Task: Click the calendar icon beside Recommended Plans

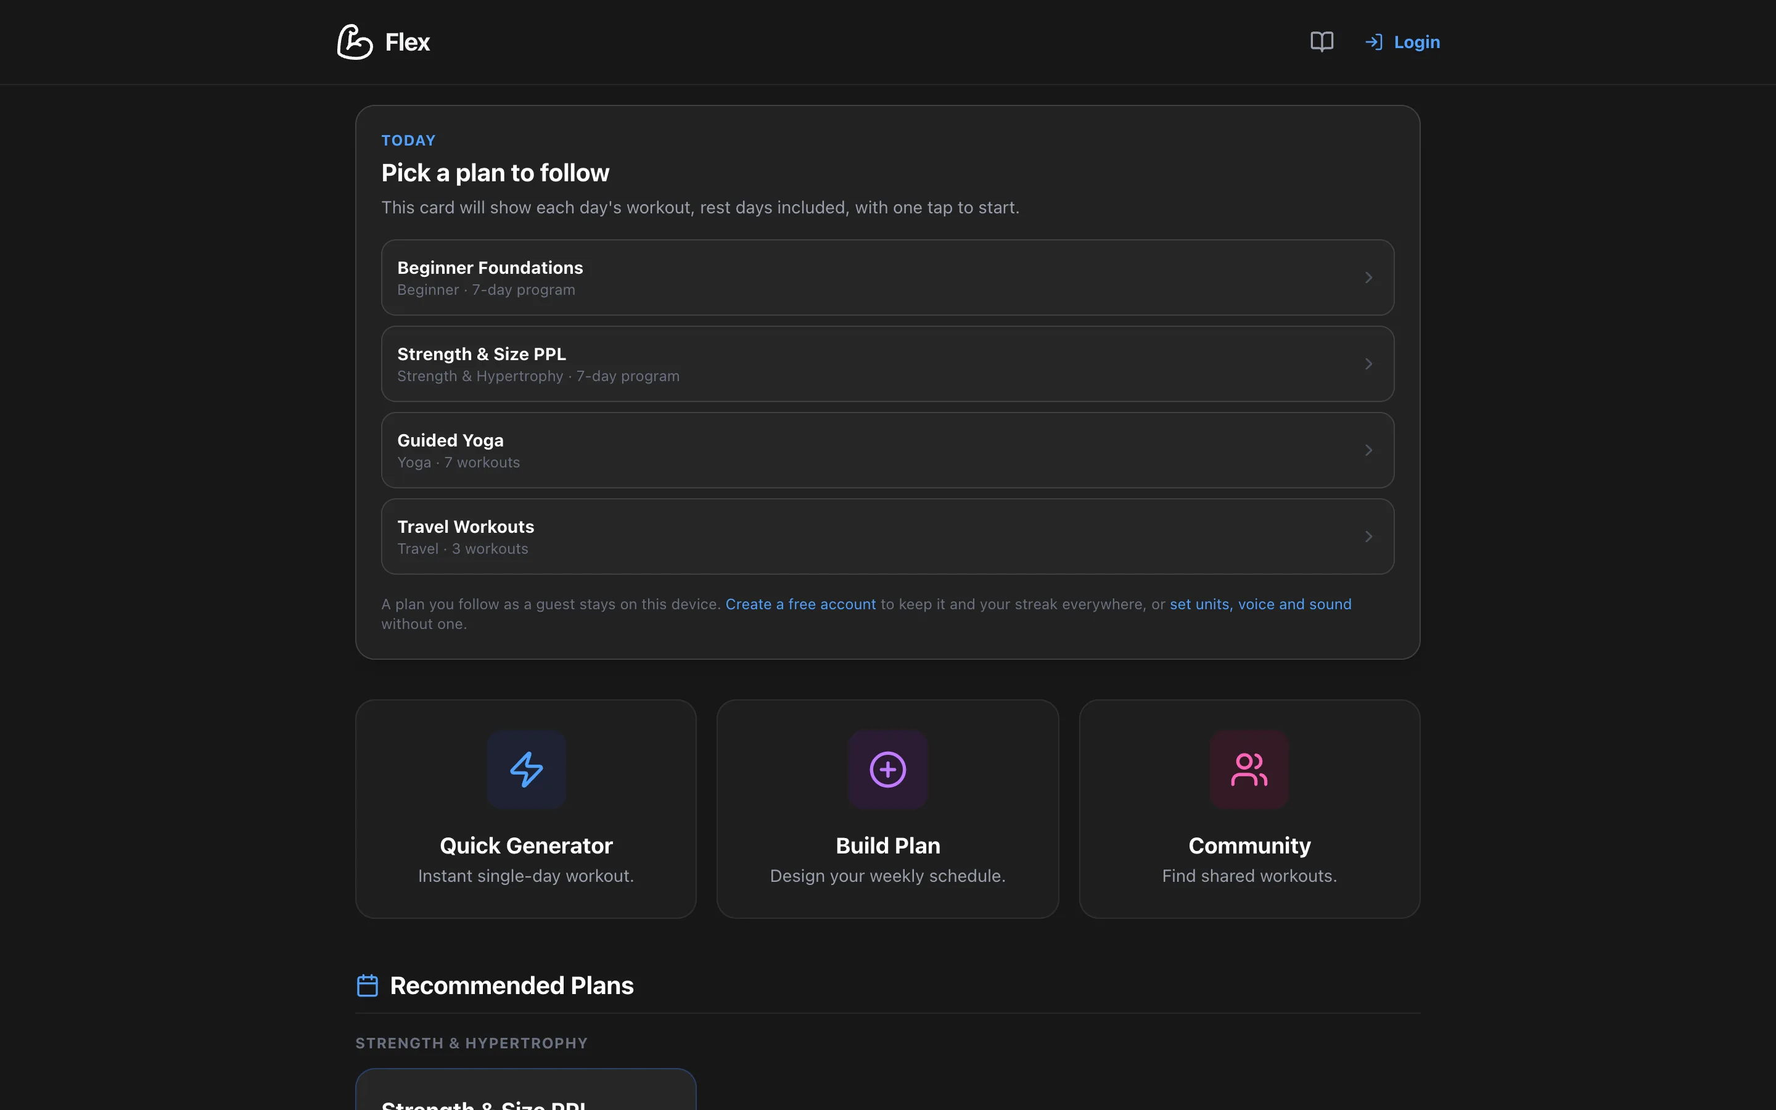Action: point(368,985)
